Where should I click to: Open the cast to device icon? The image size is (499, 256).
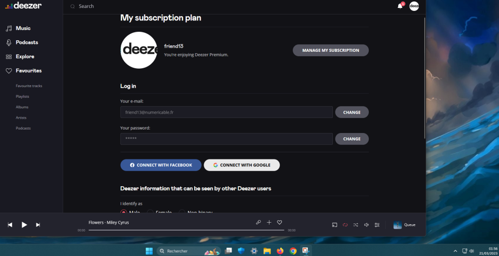point(335,225)
